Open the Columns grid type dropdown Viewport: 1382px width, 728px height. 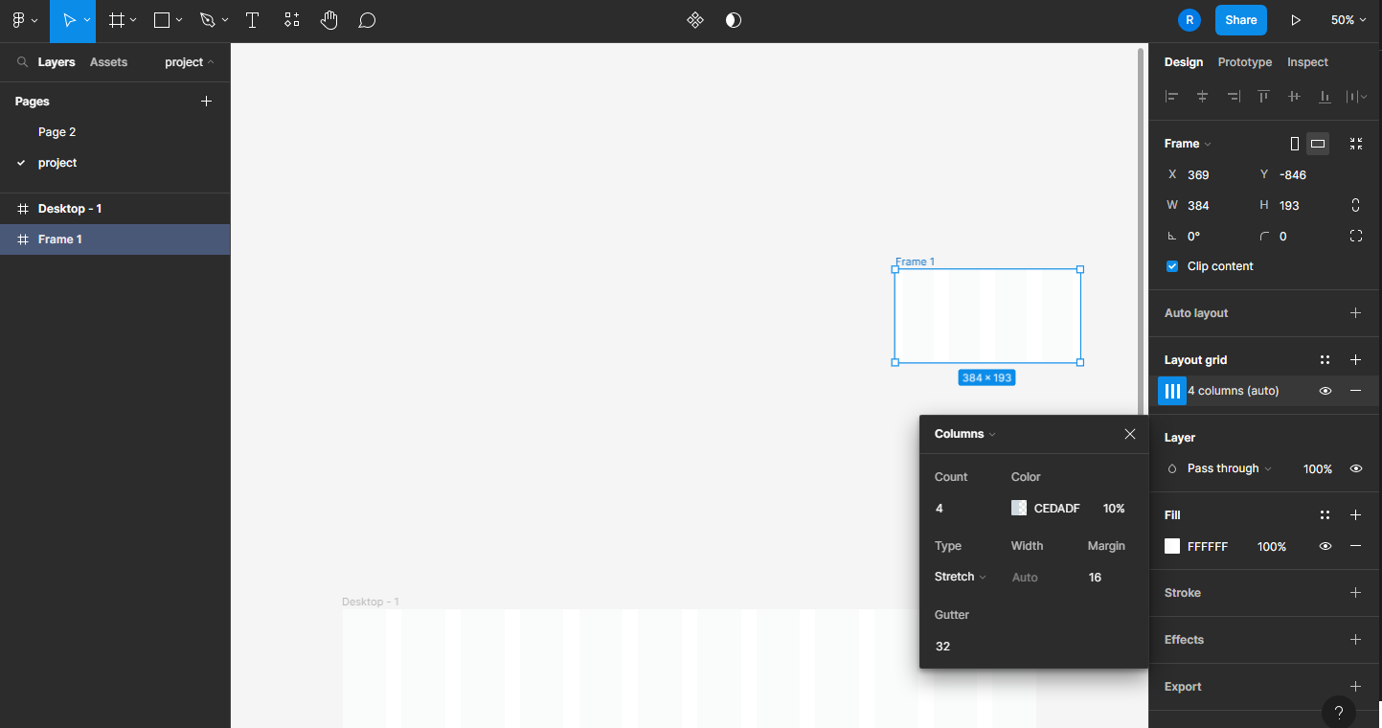pos(965,434)
